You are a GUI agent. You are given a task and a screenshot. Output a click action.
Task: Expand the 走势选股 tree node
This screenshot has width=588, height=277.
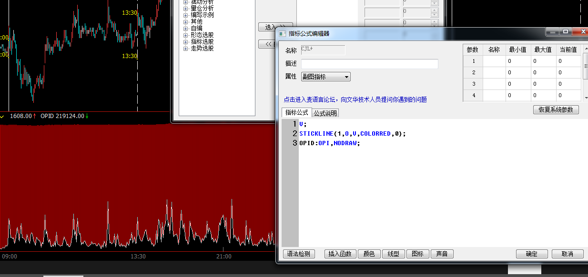pos(186,49)
